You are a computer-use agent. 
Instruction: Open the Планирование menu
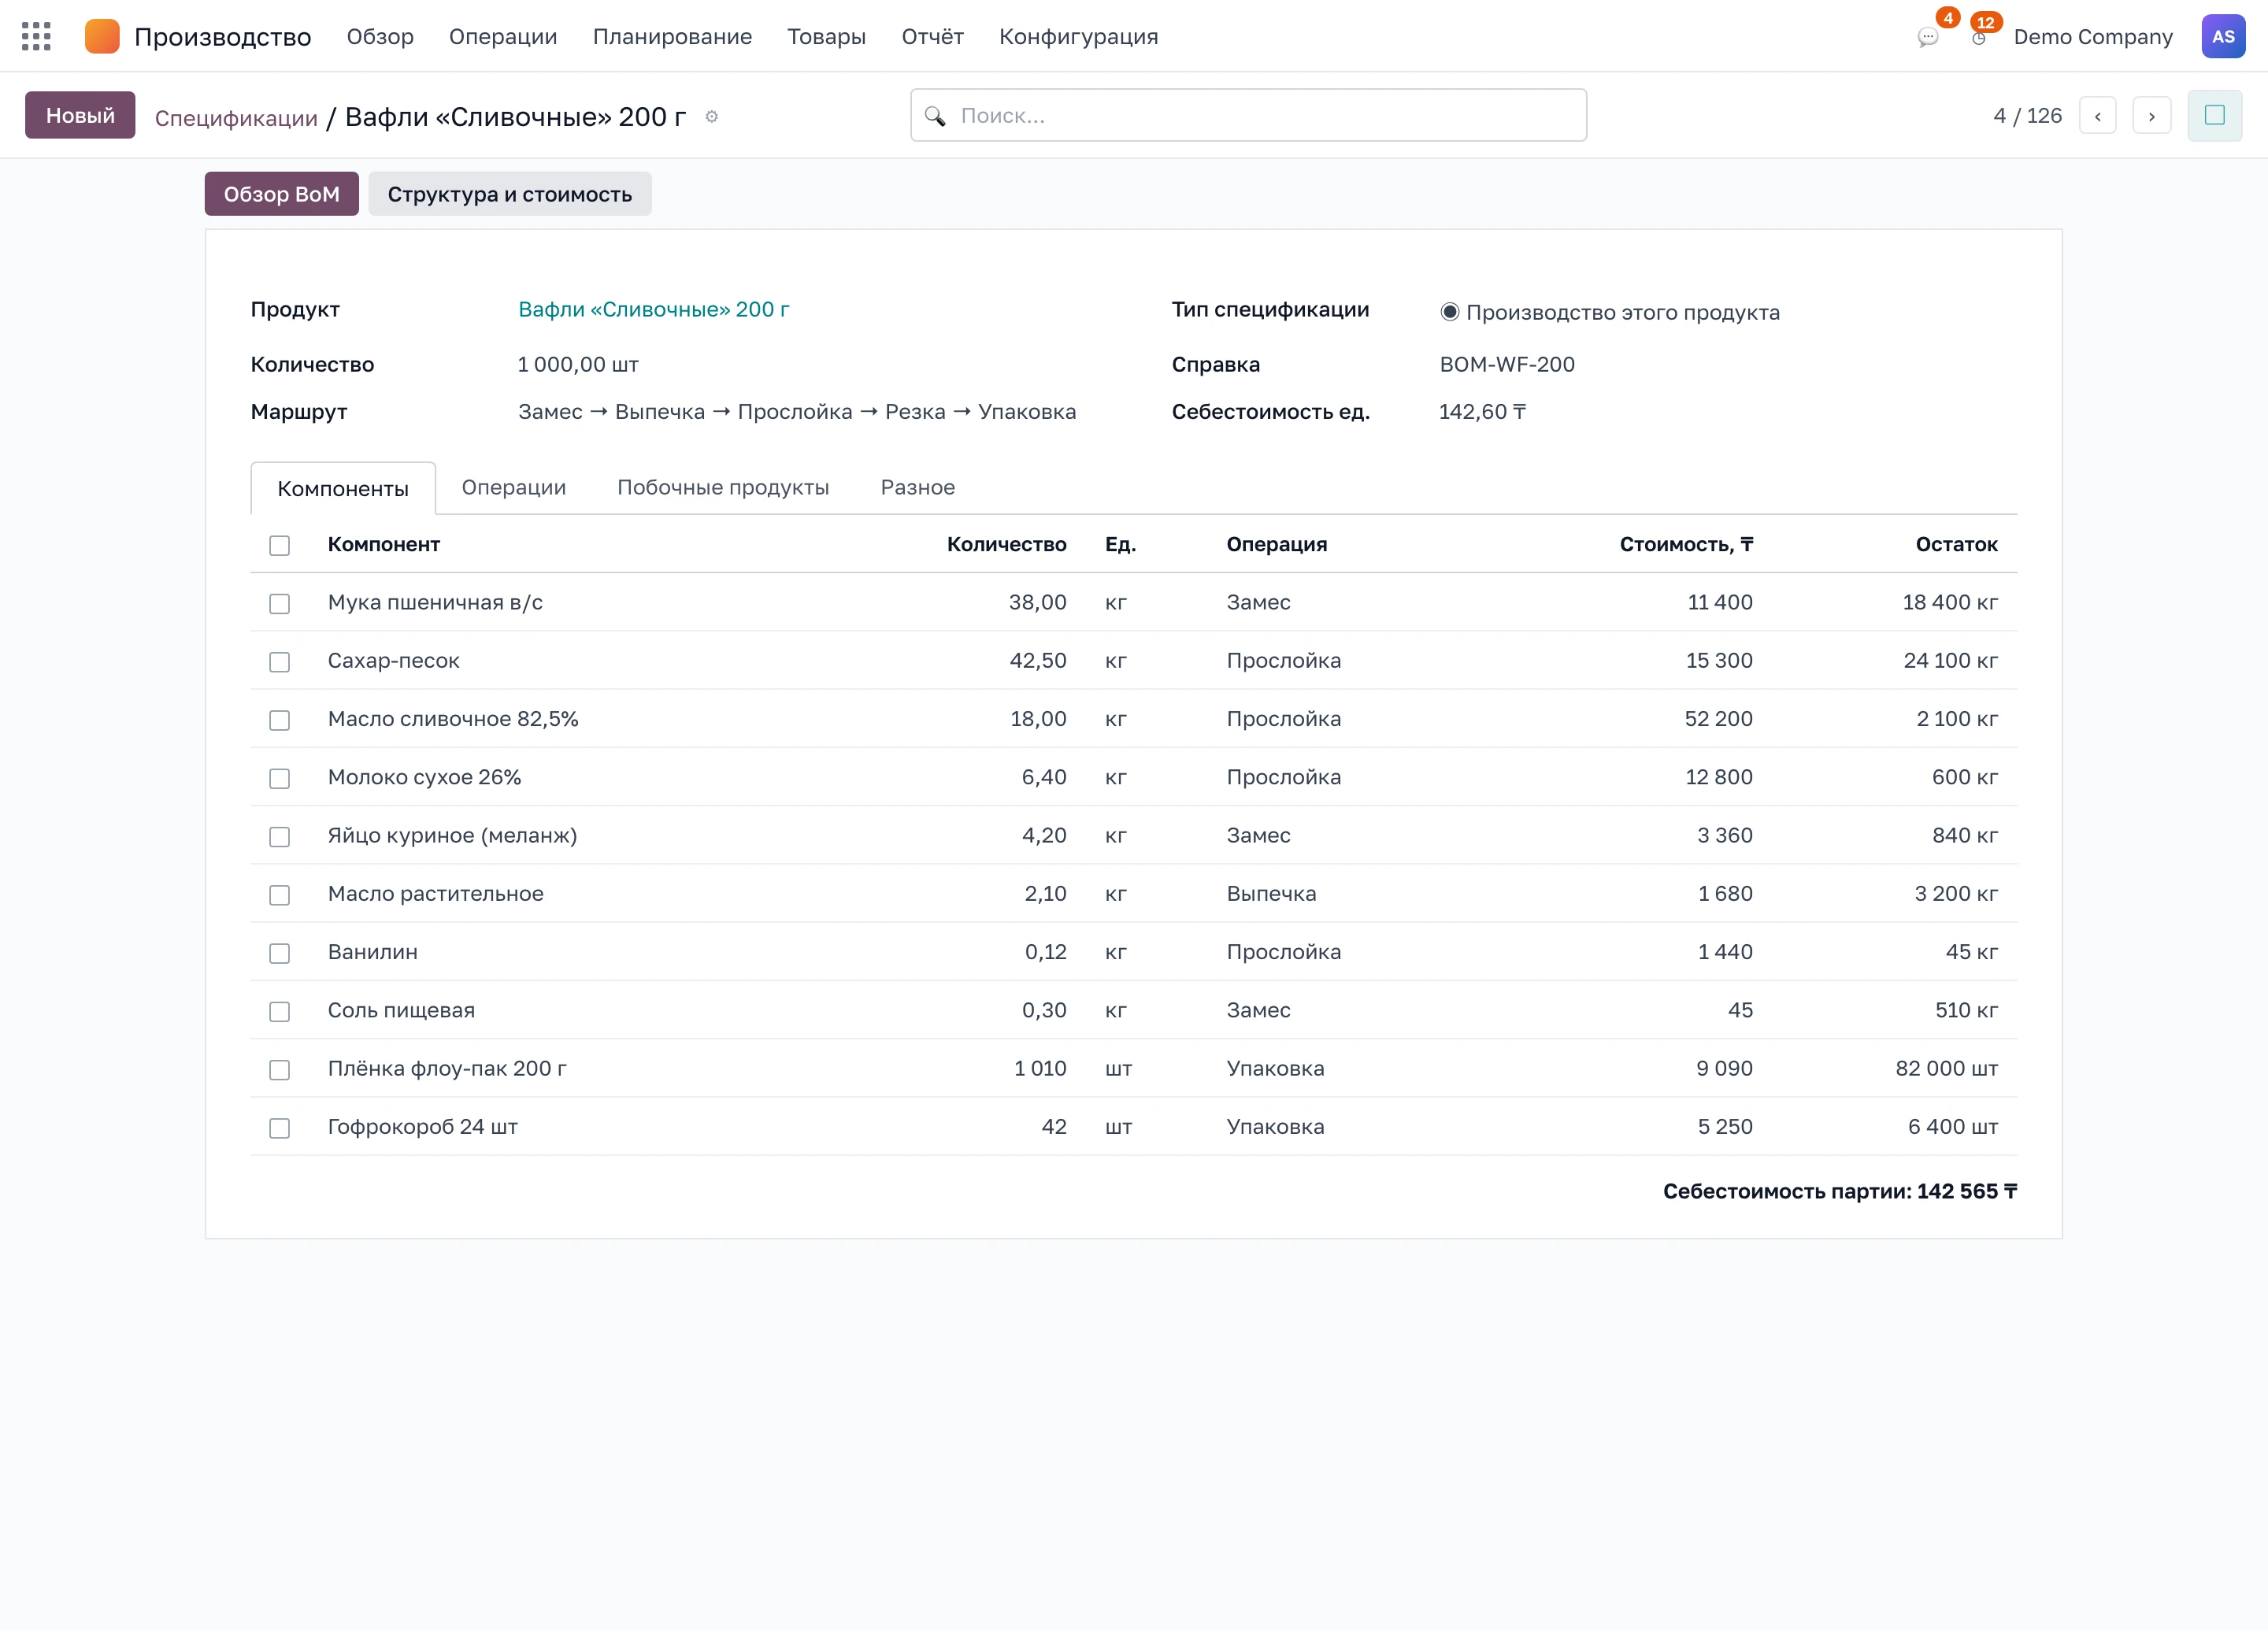point(672,37)
